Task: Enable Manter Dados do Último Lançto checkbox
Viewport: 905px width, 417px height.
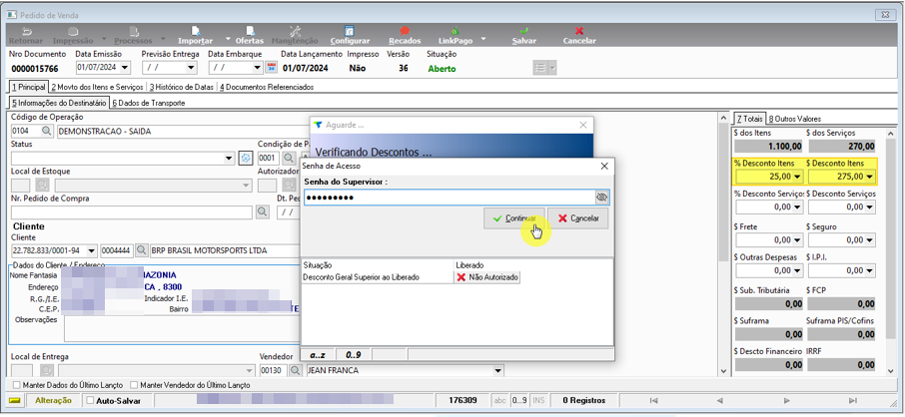Action: click(17, 385)
